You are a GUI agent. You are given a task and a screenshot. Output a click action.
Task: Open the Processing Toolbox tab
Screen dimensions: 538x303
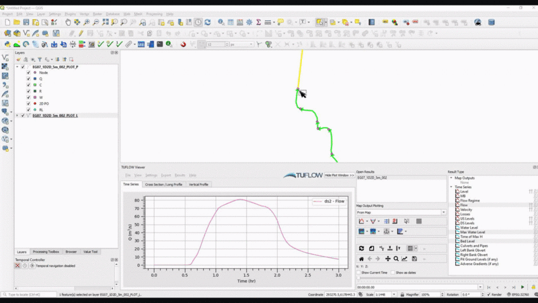[x=46, y=251]
